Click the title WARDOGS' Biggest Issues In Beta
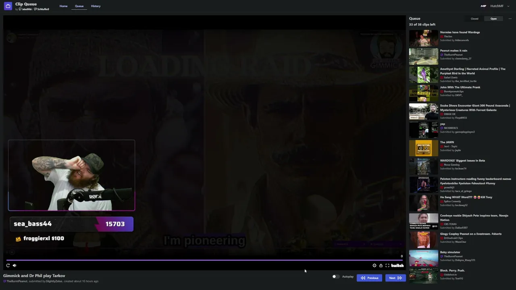Image resolution: width=516 pixels, height=290 pixels. 462,161
